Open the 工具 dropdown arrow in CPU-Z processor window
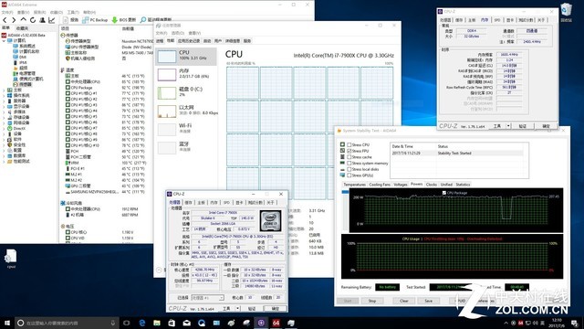Screen dimensions: 584x329 click(x=237, y=309)
